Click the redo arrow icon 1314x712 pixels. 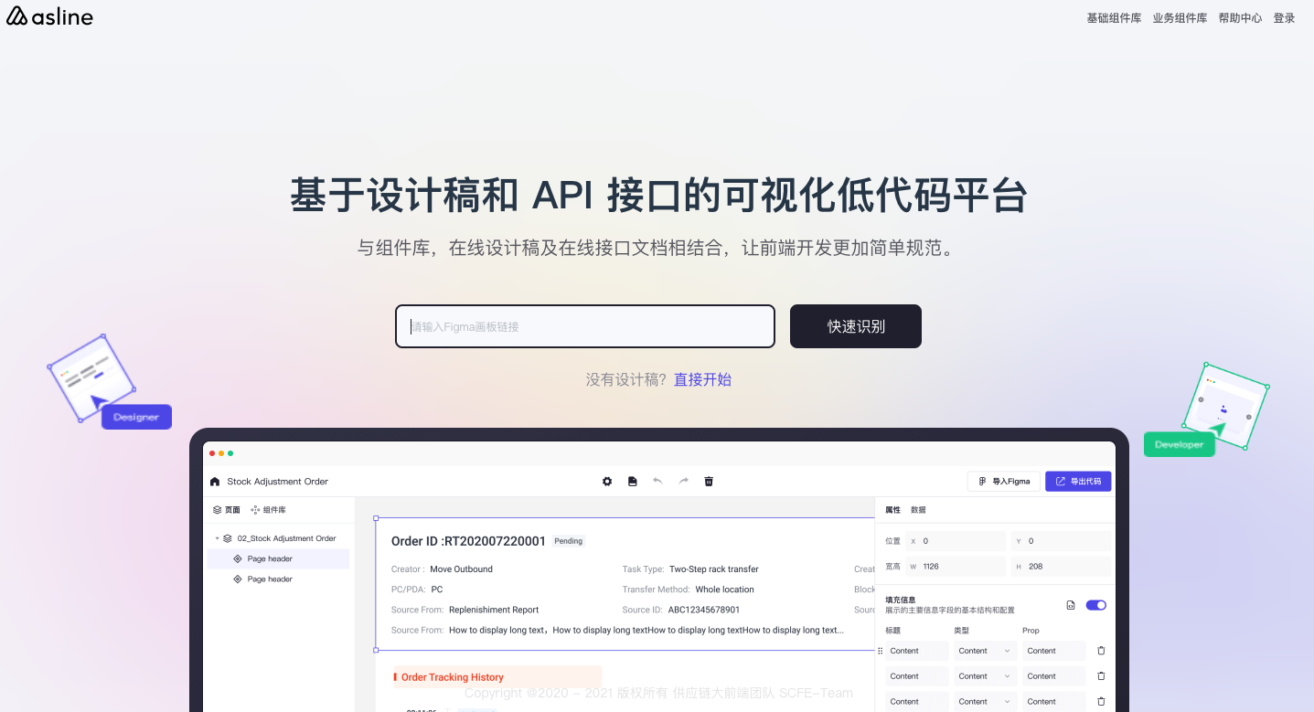(683, 482)
